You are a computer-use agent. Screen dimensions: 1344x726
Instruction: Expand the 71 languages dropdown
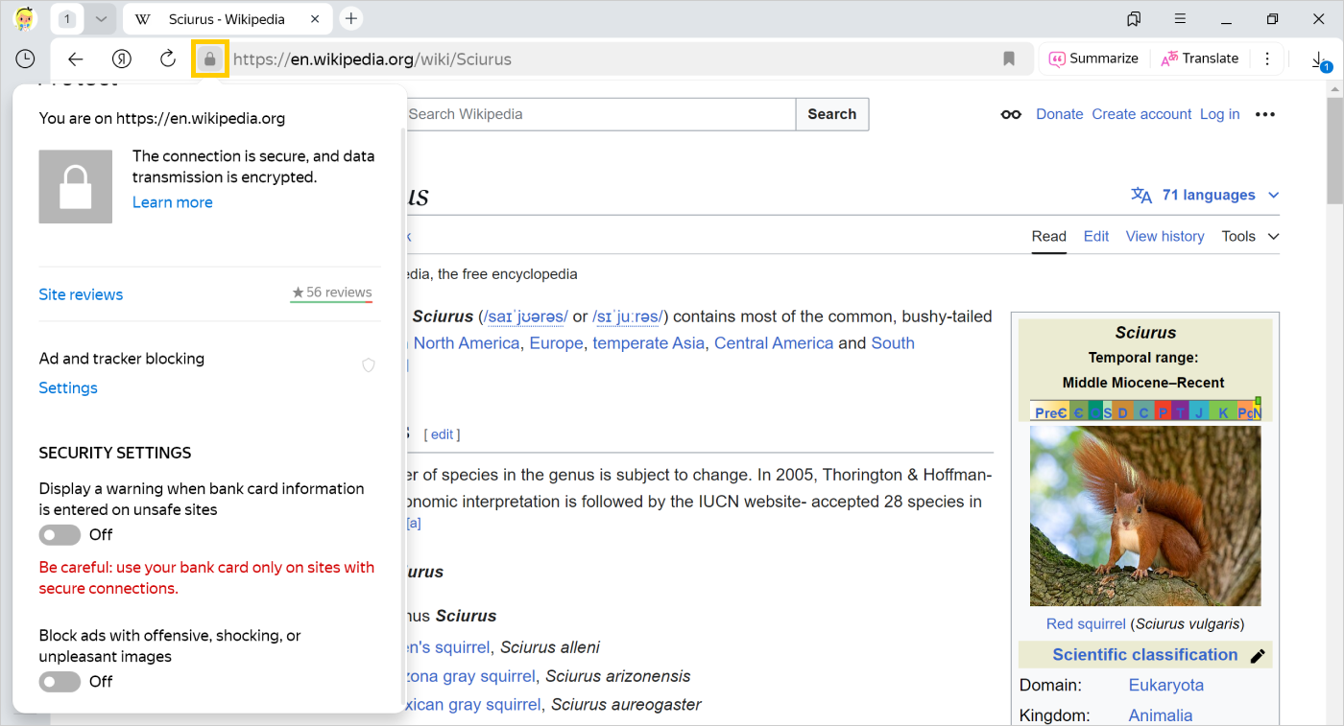point(1207,196)
